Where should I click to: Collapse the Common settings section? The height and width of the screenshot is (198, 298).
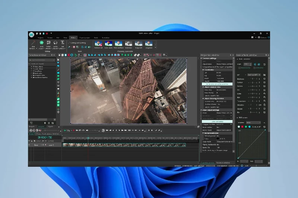coord(201,58)
